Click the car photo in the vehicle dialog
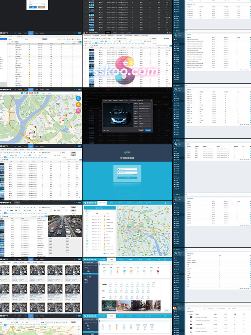 [119, 114]
